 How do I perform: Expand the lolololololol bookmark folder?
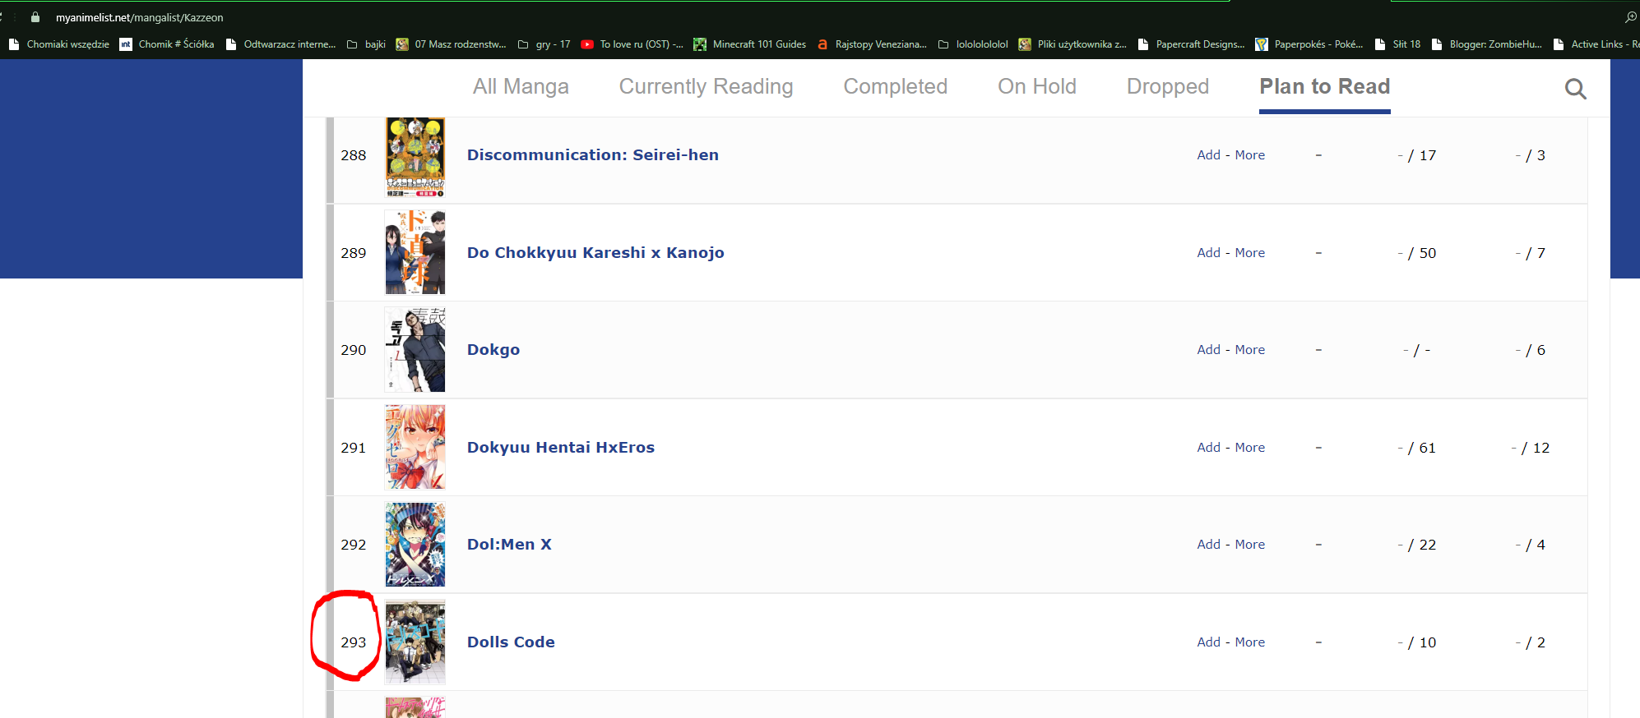973,44
